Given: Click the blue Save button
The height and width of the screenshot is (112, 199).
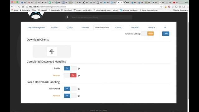Looking at the screenshot, I should coord(166,34).
